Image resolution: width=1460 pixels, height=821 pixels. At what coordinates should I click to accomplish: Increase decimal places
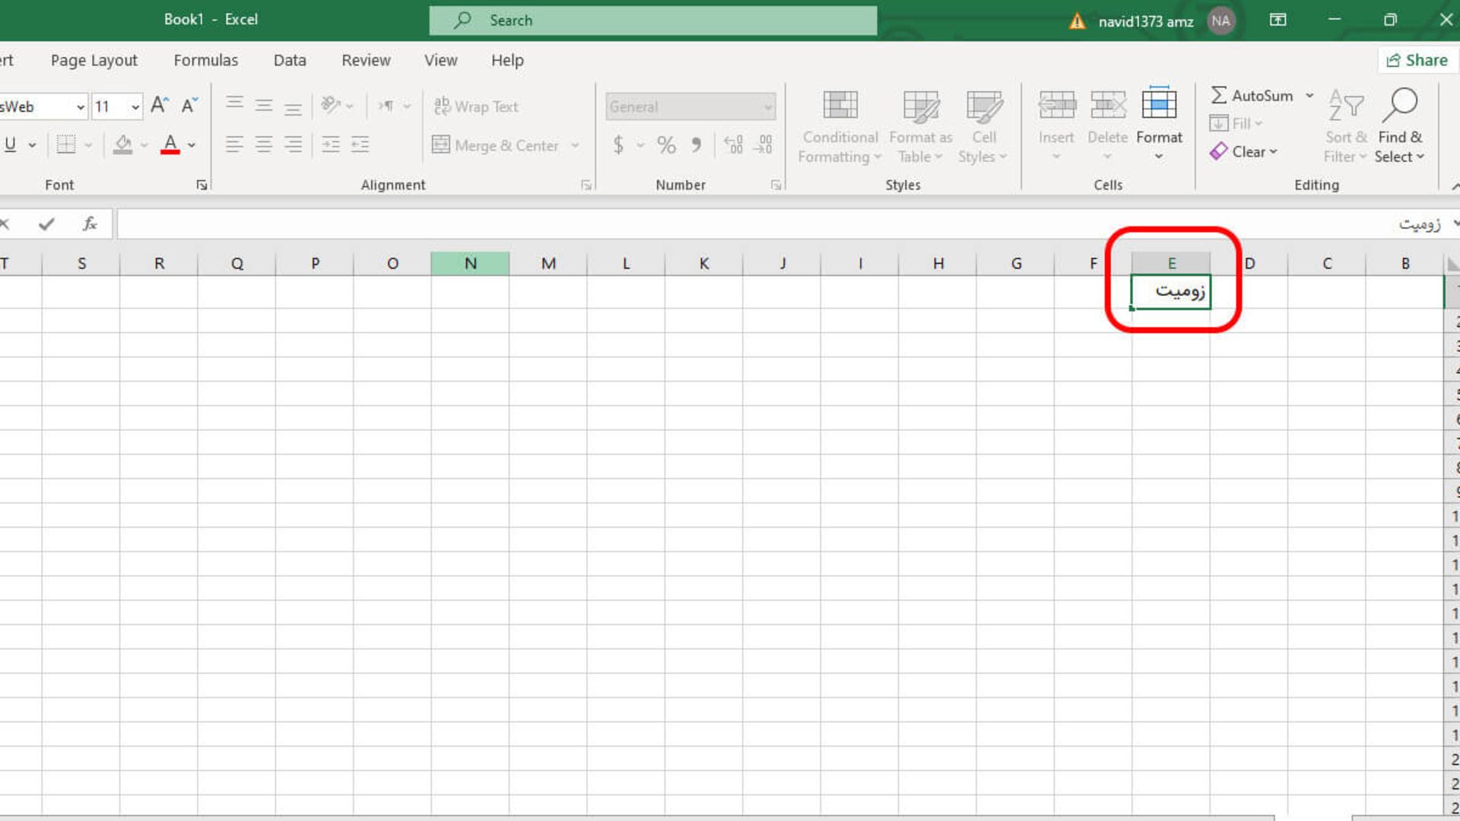(734, 144)
